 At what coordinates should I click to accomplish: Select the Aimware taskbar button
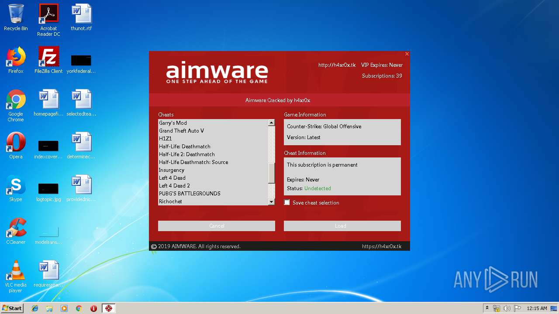click(x=109, y=308)
